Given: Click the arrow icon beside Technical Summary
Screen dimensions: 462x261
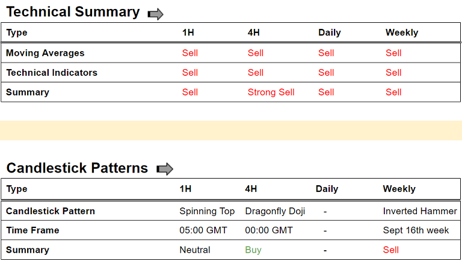Looking at the screenshot, I should coord(155,14).
